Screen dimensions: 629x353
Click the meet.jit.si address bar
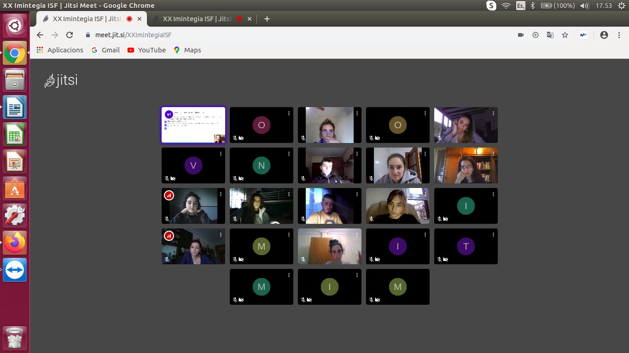pos(295,35)
